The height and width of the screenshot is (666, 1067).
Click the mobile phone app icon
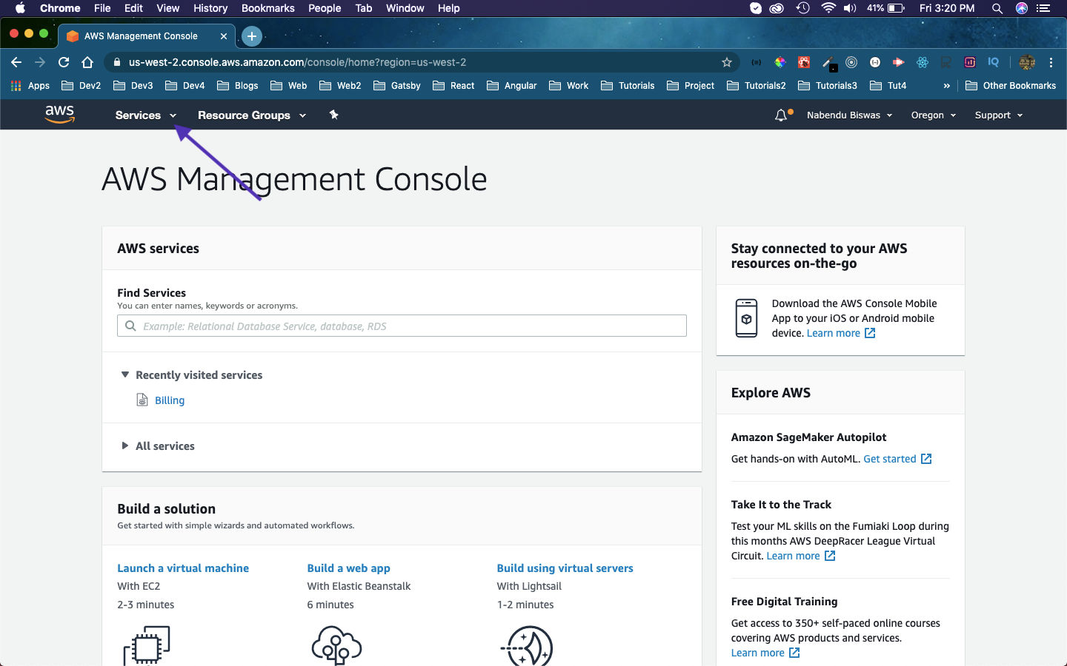746,318
